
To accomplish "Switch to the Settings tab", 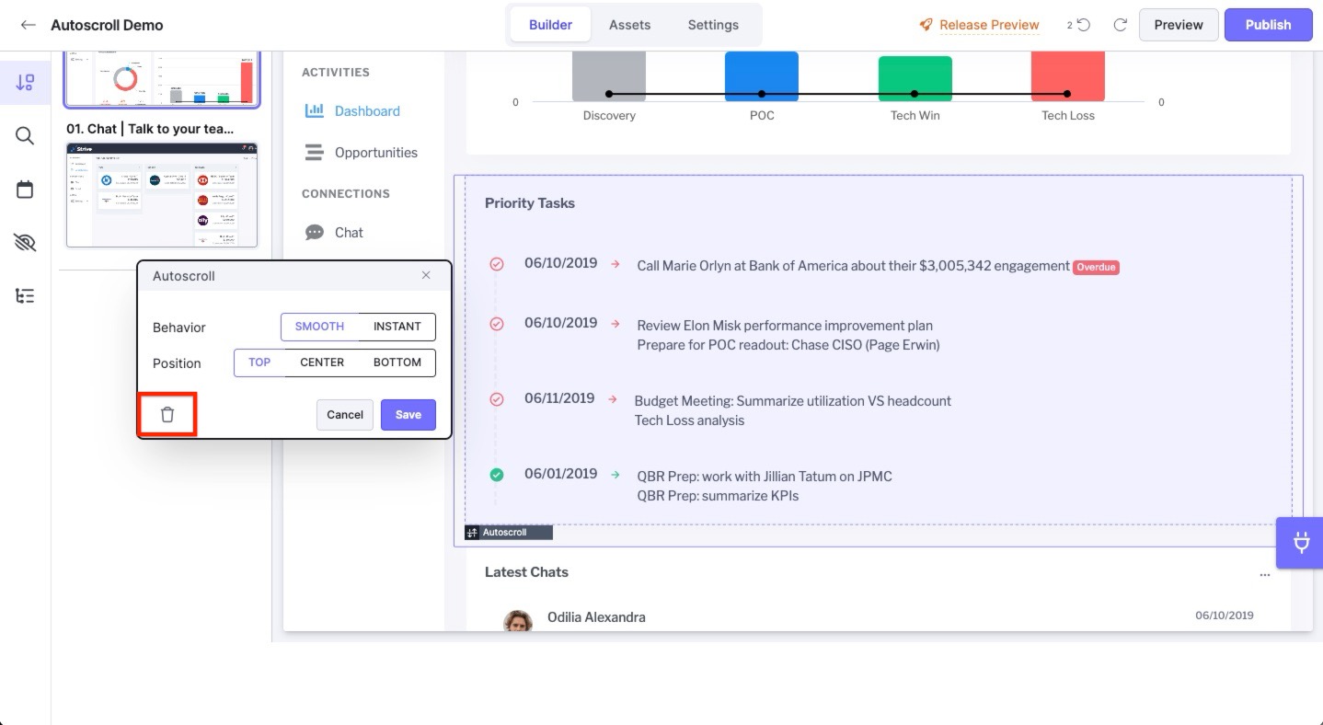I will click(713, 25).
